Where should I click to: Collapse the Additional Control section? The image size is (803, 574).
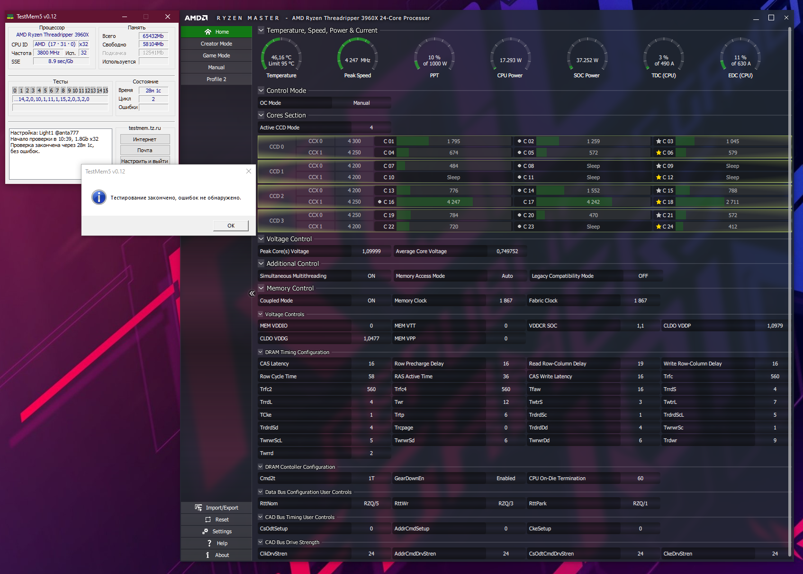click(x=261, y=263)
